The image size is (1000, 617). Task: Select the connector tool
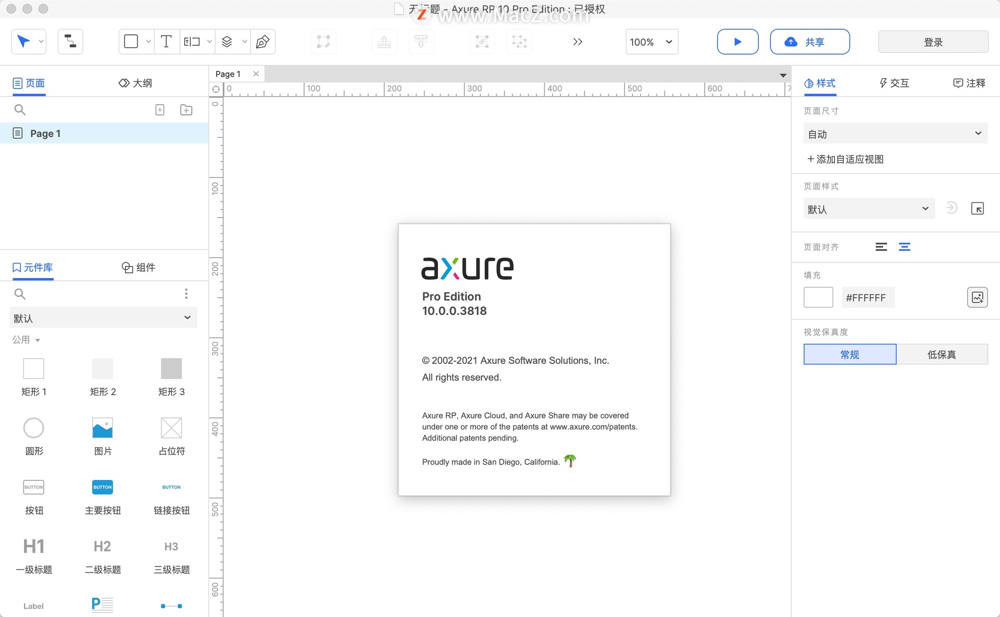(x=70, y=42)
